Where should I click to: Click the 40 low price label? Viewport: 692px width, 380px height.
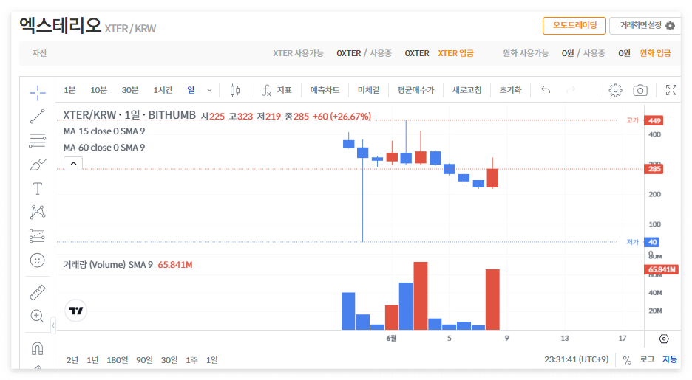point(652,242)
